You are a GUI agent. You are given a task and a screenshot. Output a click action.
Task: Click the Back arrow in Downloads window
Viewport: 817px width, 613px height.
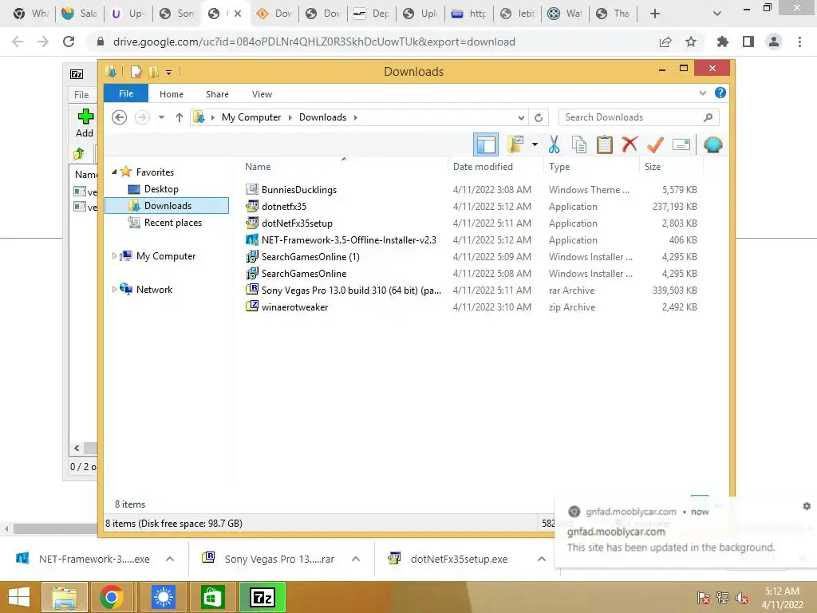[x=120, y=117]
